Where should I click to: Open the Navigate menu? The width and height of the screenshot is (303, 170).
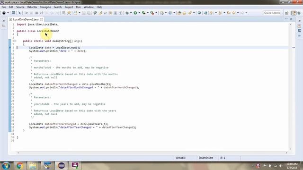pyautogui.click(x=45, y=7)
